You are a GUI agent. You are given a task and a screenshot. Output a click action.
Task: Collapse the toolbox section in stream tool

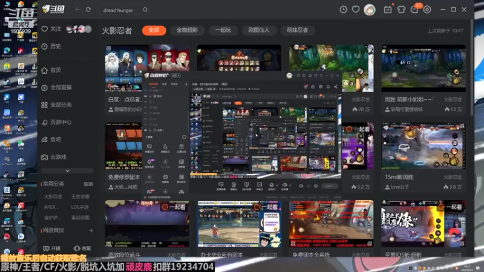click(185, 137)
